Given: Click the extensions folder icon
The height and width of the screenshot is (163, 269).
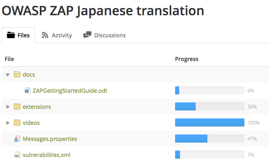Looking at the screenshot, I should tap(17, 106).
